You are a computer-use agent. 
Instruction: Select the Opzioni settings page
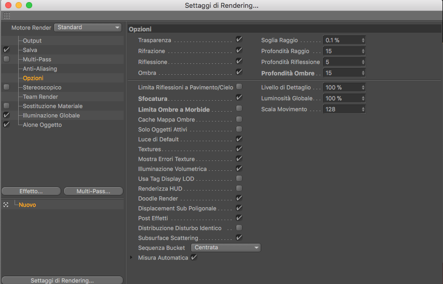tap(33, 78)
